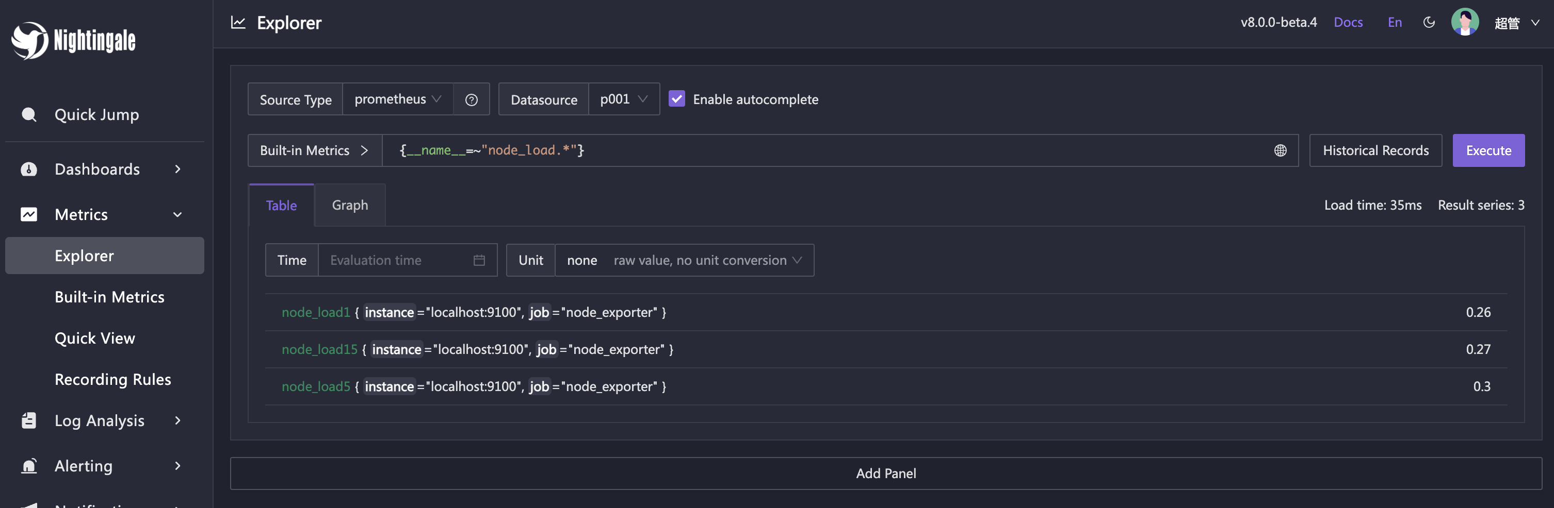Screen dimensions: 1554x508
Task: Switch to the Table tab
Action: 281,206
